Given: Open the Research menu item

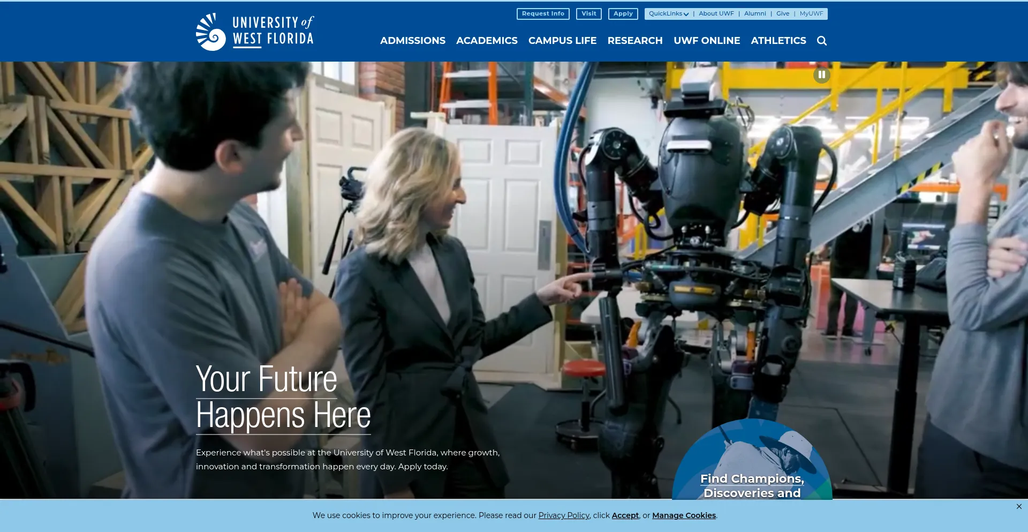Looking at the screenshot, I should [635, 41].
